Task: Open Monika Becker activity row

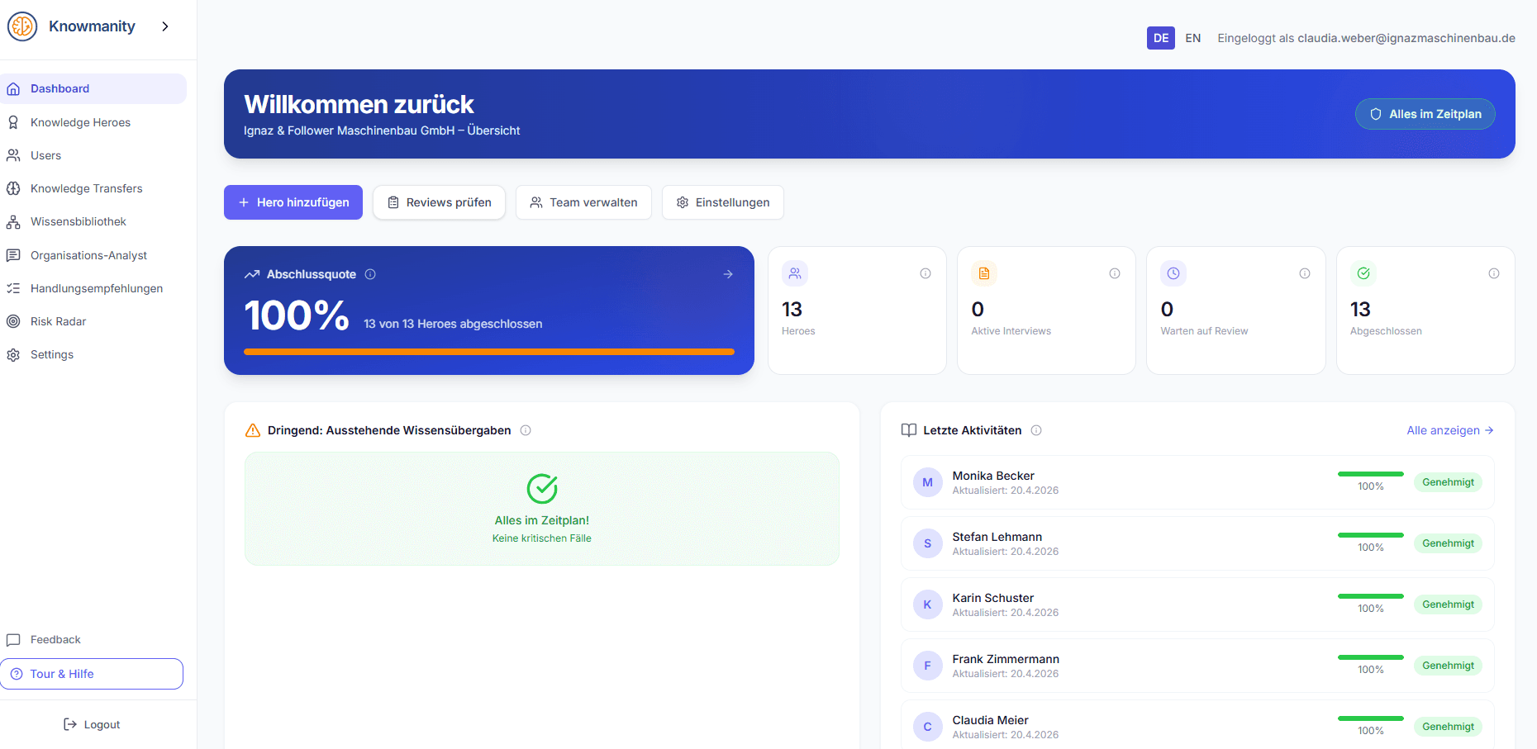Action: [1197, 482]
